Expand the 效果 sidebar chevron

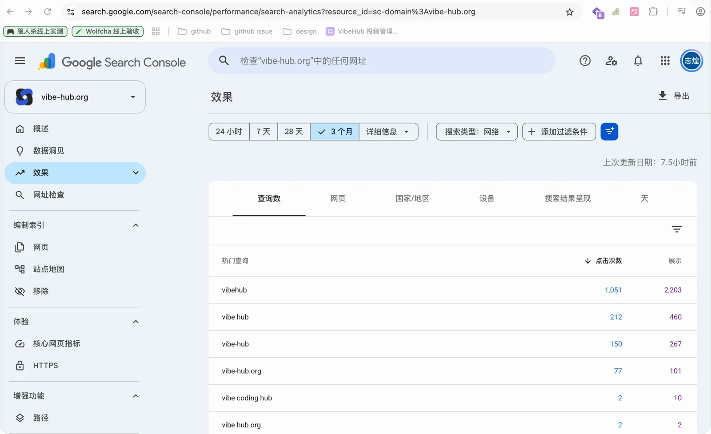[x=136, y=173]
